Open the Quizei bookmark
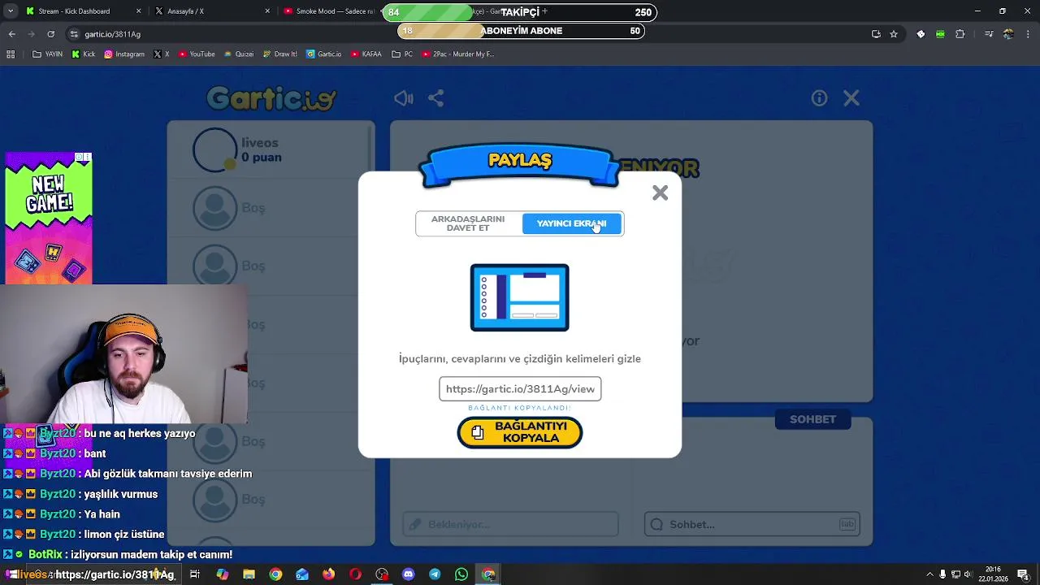Image resolution: width=1040 pixels, height=585 pixels. point(238,54)
